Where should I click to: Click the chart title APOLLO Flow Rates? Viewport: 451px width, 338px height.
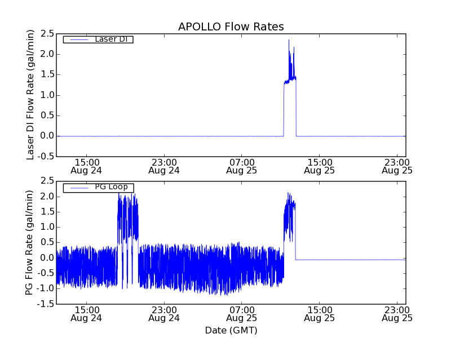tap(231, 26)
